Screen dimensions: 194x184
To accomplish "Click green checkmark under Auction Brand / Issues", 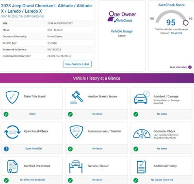I will 70,114.
